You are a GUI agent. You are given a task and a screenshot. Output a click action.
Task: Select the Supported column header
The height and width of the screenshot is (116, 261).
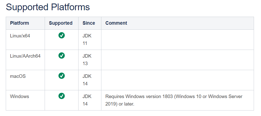(x=61, y=23)
